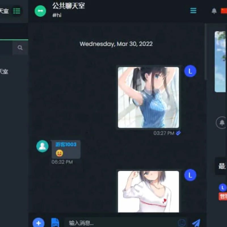Click the #hi channel topic text
This screenshot has width=227, height=227.
pyautogui.click(x=57, y=15)
